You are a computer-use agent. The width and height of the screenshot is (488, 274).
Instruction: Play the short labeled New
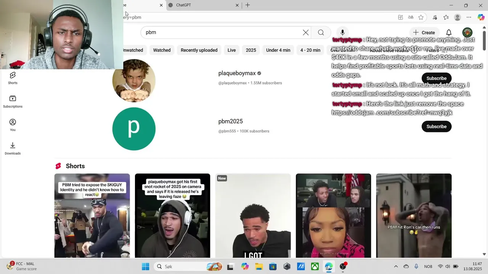[253, 216]
